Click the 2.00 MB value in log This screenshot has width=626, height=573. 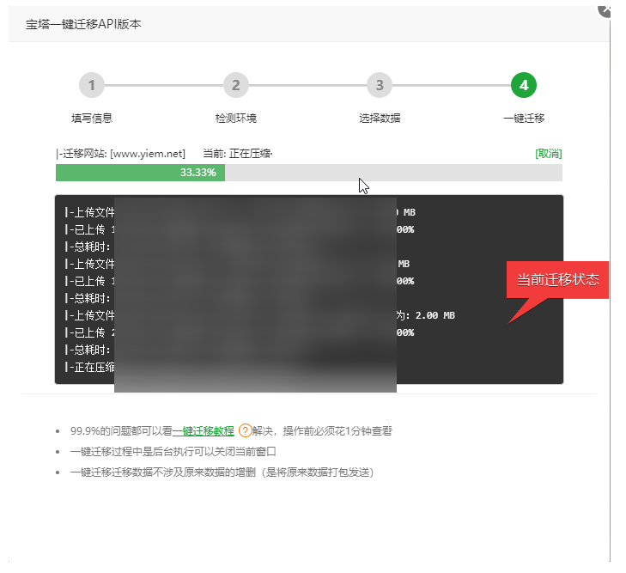coord(435,315)
